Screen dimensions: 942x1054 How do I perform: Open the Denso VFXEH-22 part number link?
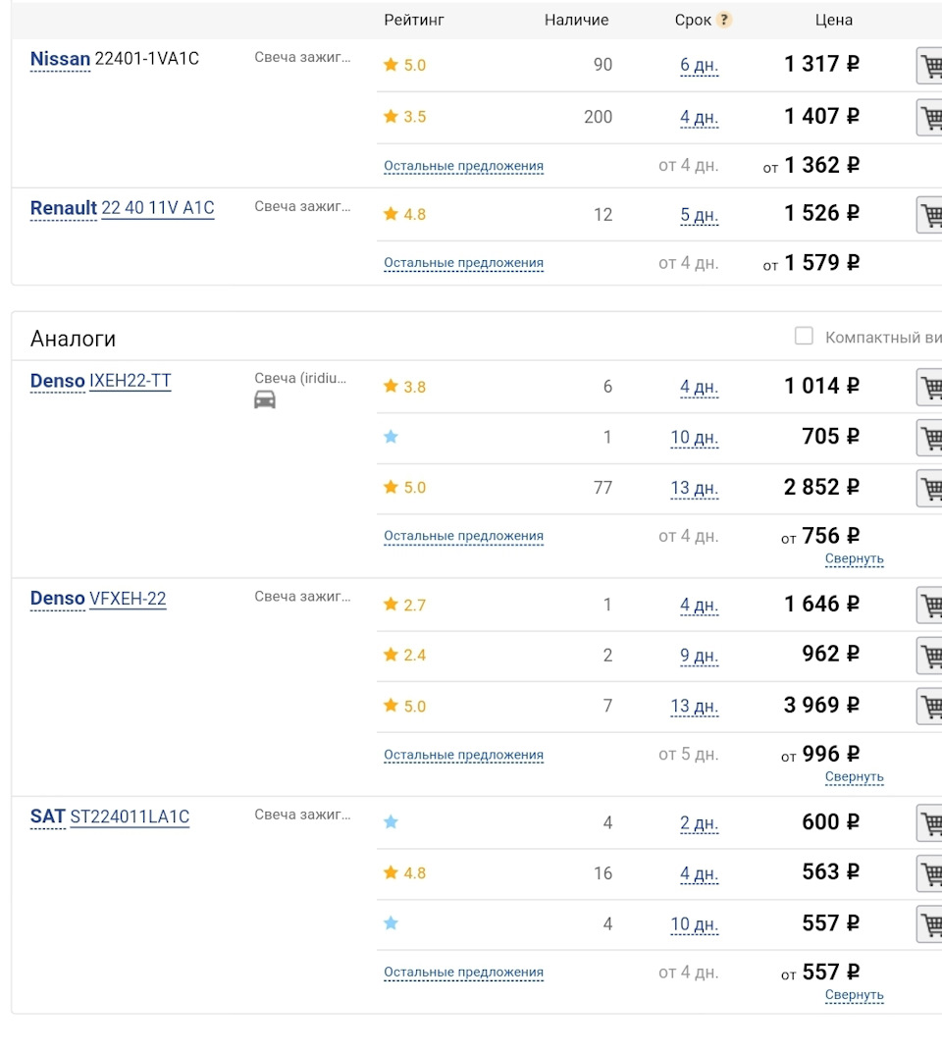pyautogui.click(x=128, y=599)
